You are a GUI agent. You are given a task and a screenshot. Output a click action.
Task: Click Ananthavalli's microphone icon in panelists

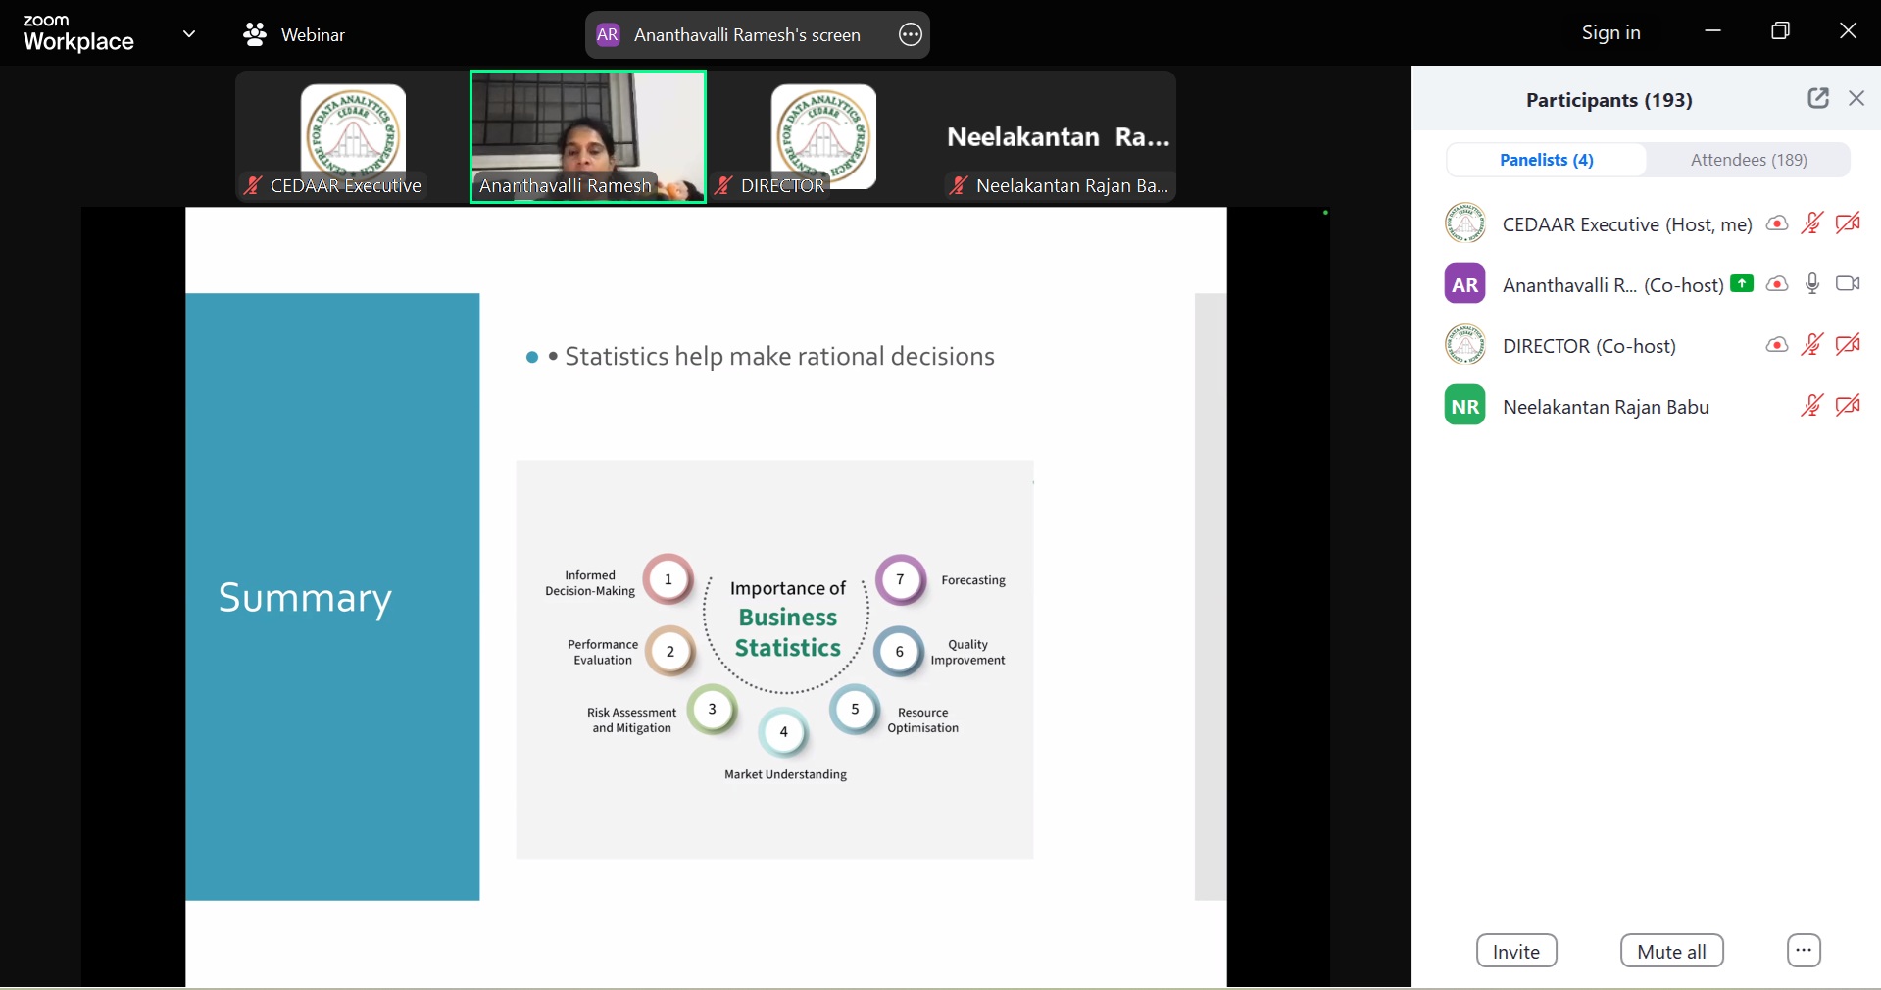(1812, 284)
